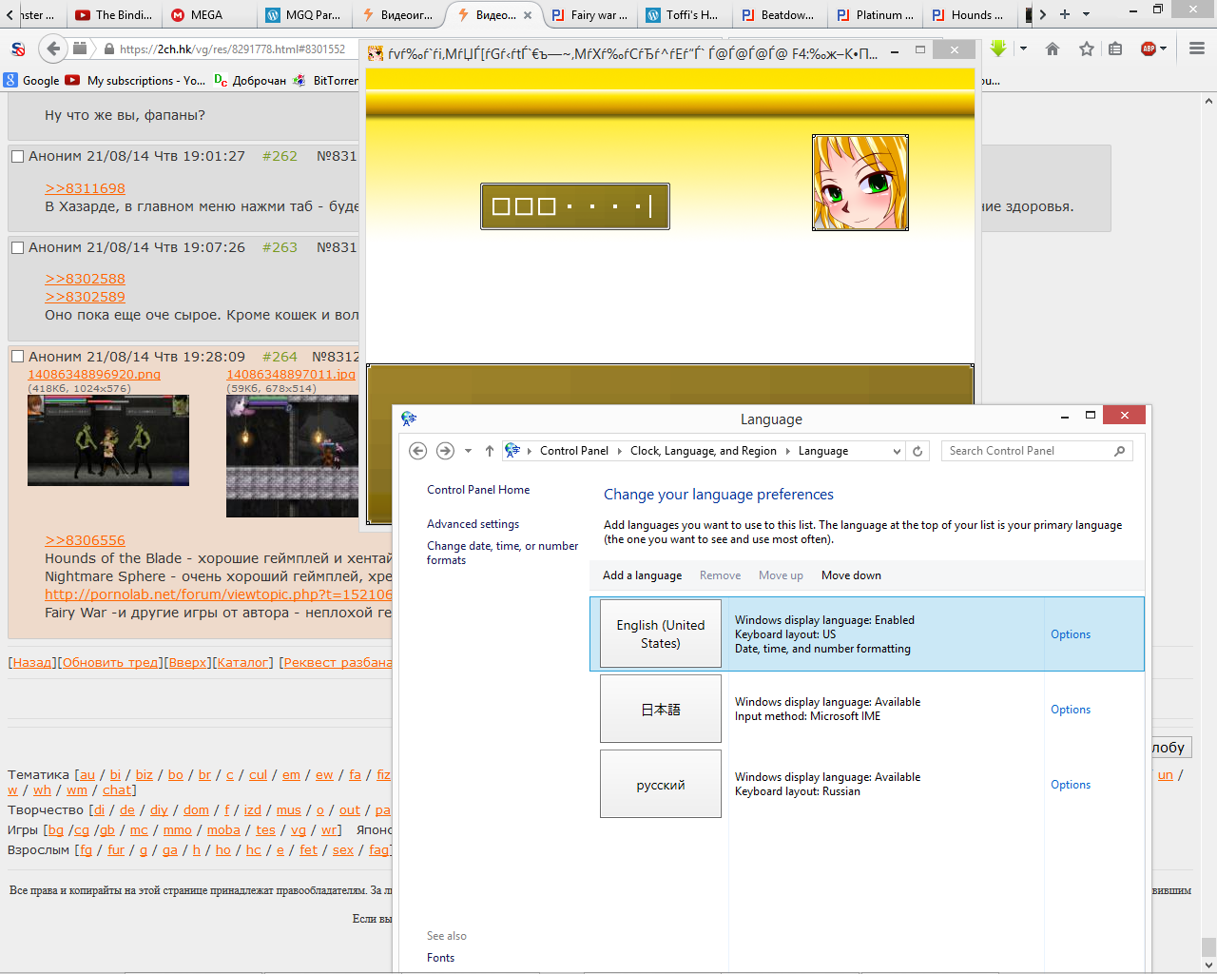Open Options for 日本語

[x=1071, y=710]
